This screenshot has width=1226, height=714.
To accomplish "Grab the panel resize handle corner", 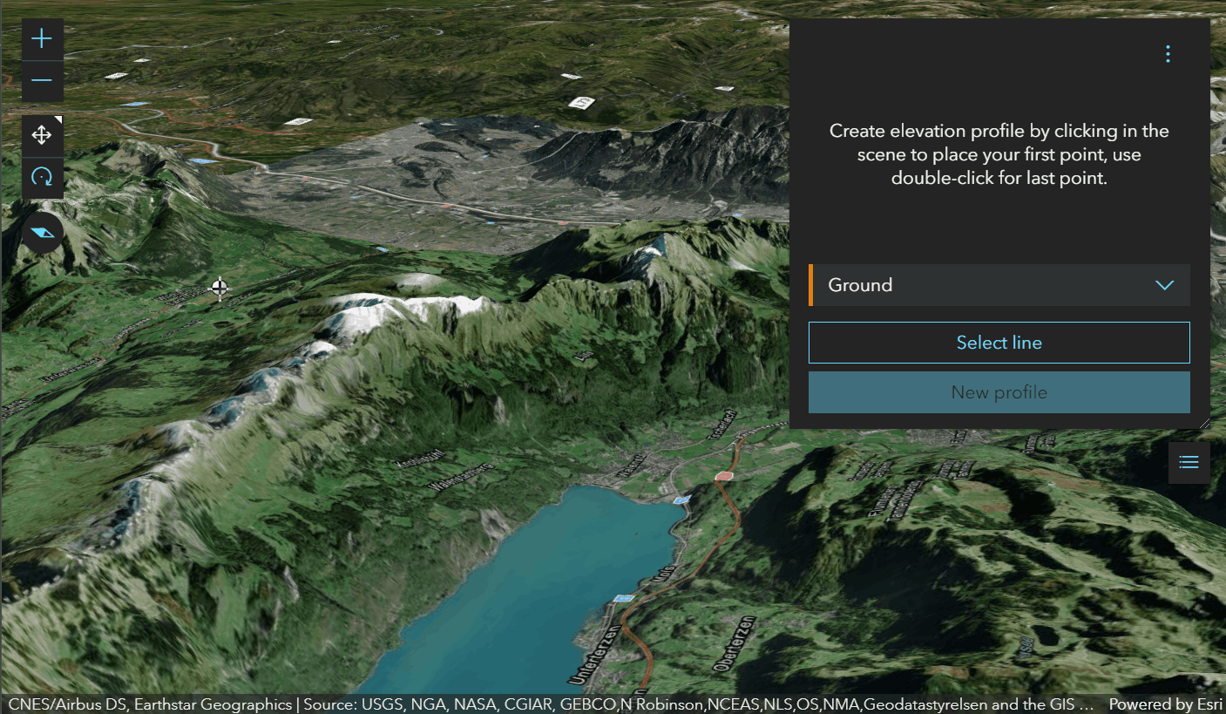I will (x=1204, y=424).
